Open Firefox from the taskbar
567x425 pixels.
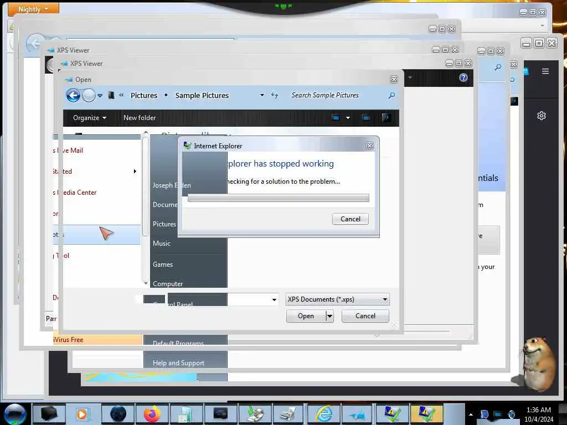click(x=152, y=414)
